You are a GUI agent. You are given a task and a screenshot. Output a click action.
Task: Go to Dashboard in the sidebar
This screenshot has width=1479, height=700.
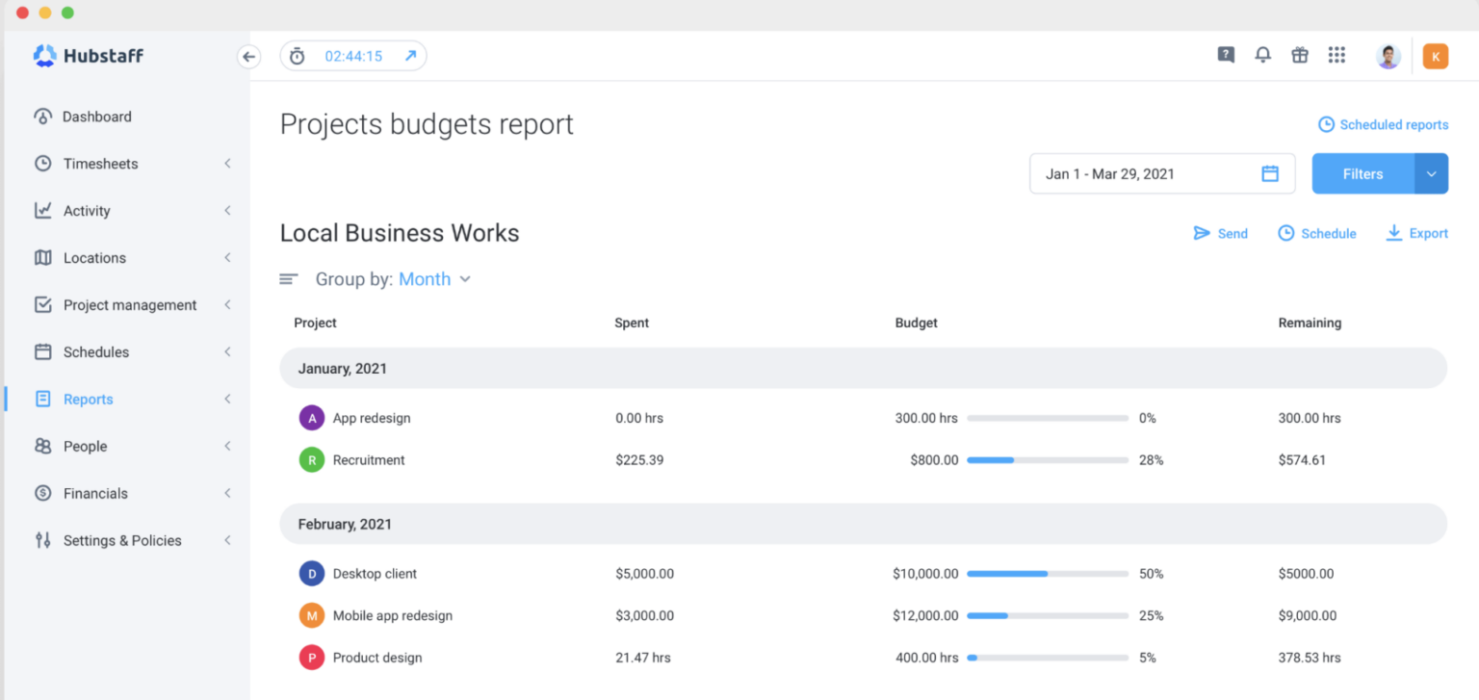pos(96,117)
